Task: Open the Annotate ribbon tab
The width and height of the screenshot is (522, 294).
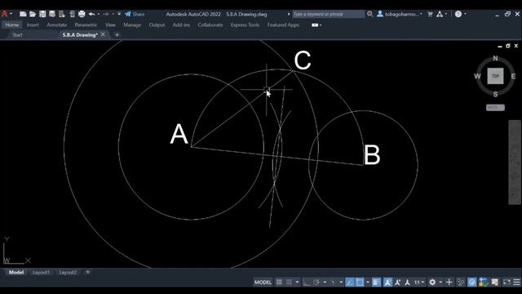Action: (x=56, y=24)
